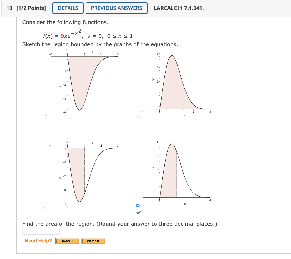This screenshot has height=259, width=291.
Task: Click the selected blue radio button indicator
Action: click(x=138, y=206)
